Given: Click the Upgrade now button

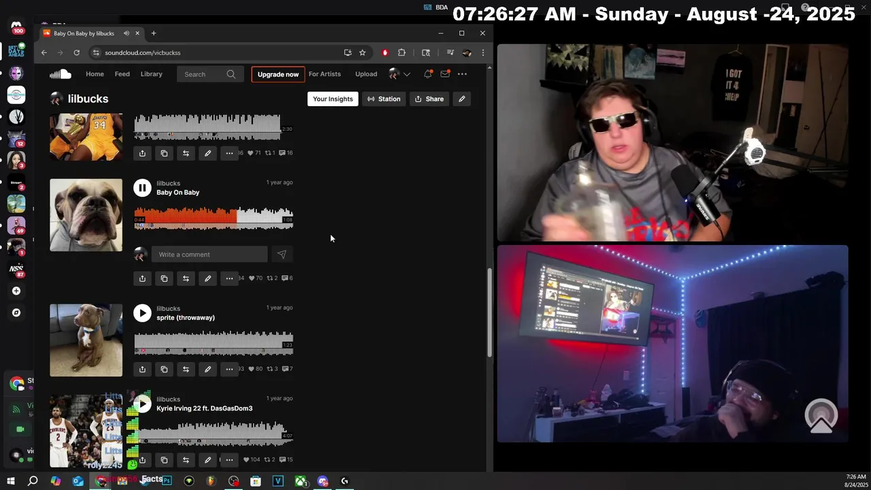Looking at the screenshot, I should pos(278,74).
